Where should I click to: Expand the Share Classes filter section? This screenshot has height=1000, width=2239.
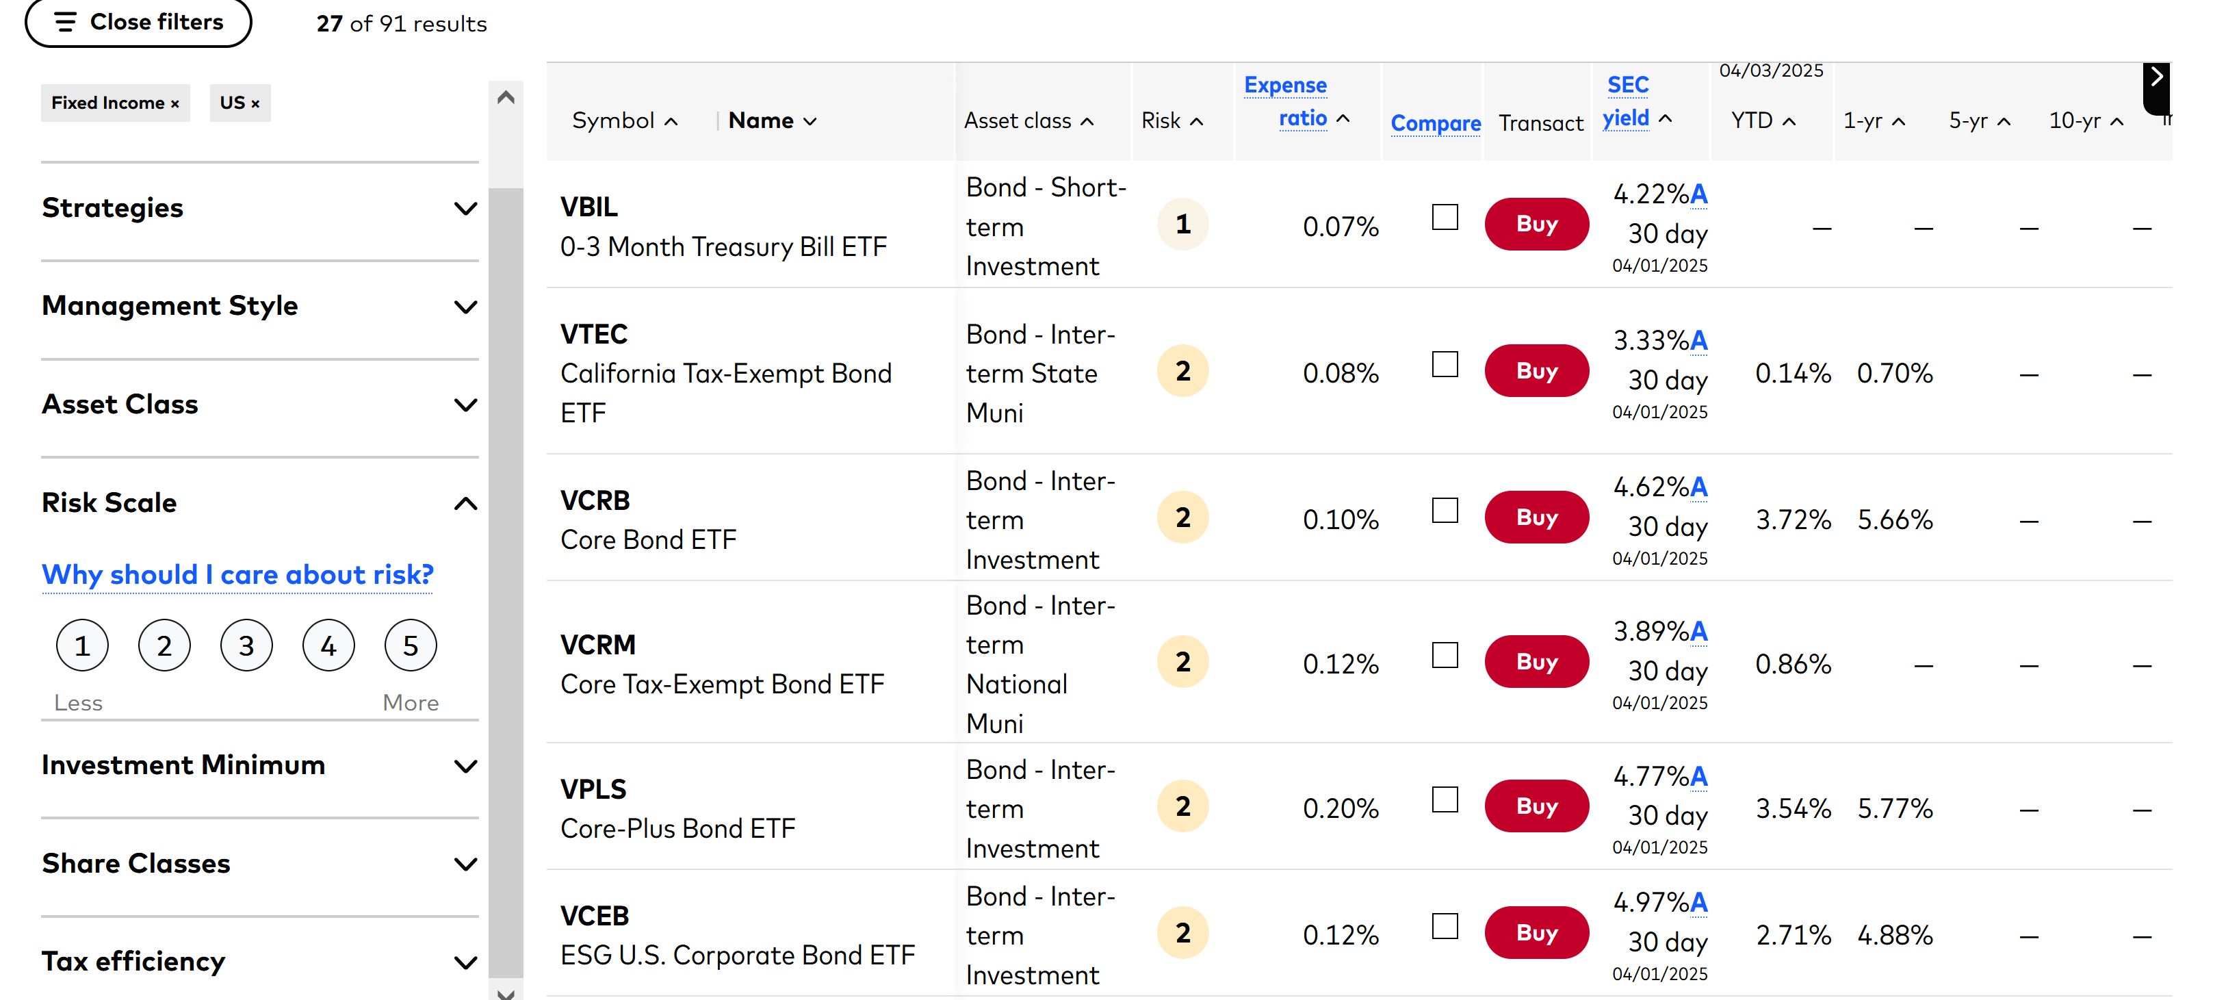coord(260,864)
